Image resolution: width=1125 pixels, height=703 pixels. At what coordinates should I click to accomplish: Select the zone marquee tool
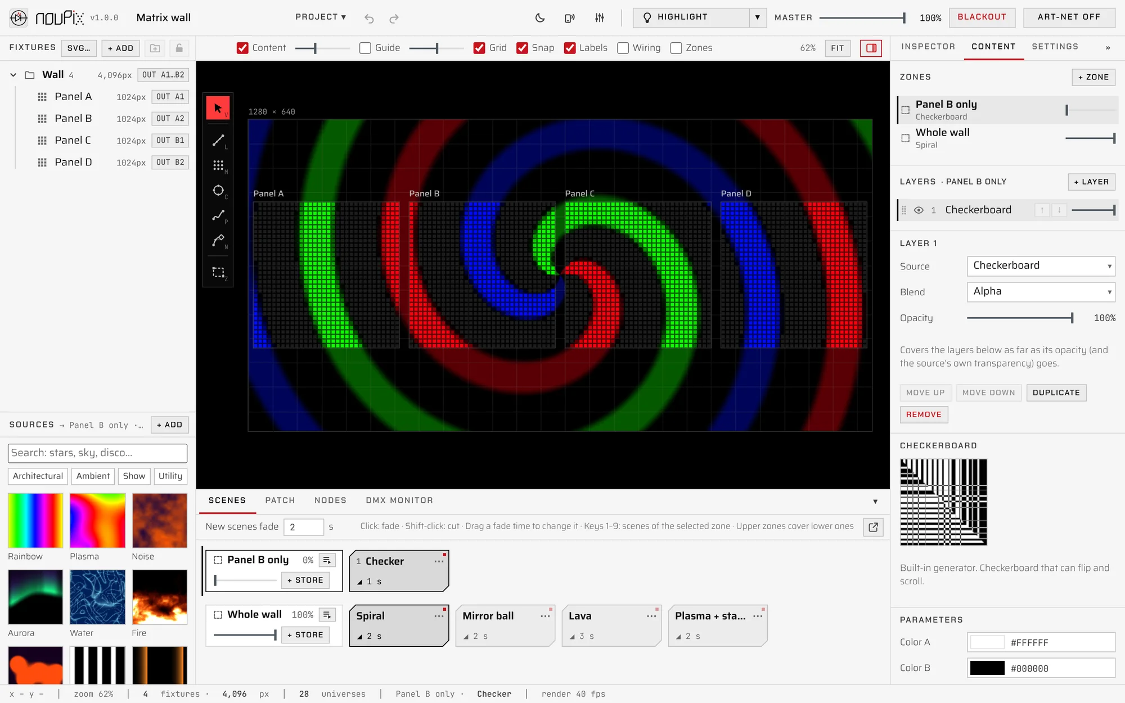(x=218, y=272)
